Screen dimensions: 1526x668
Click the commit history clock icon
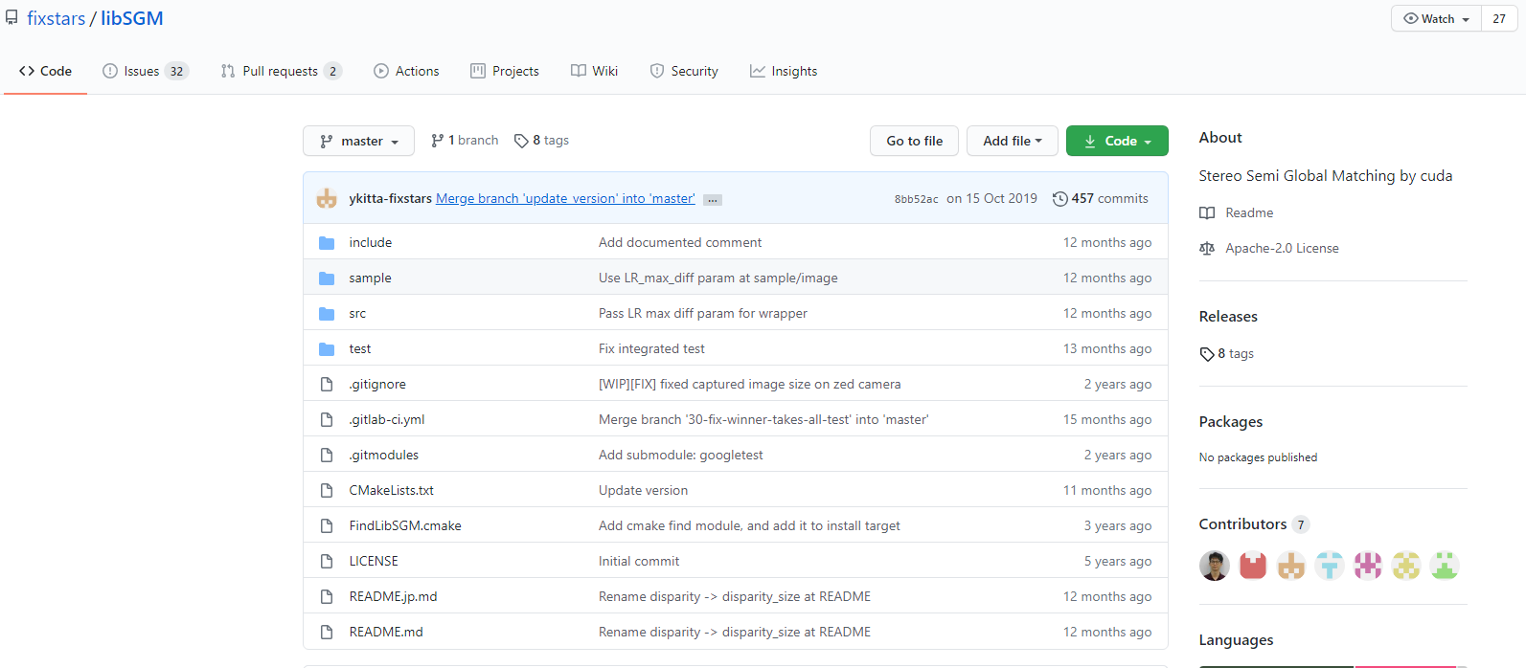1059,199
